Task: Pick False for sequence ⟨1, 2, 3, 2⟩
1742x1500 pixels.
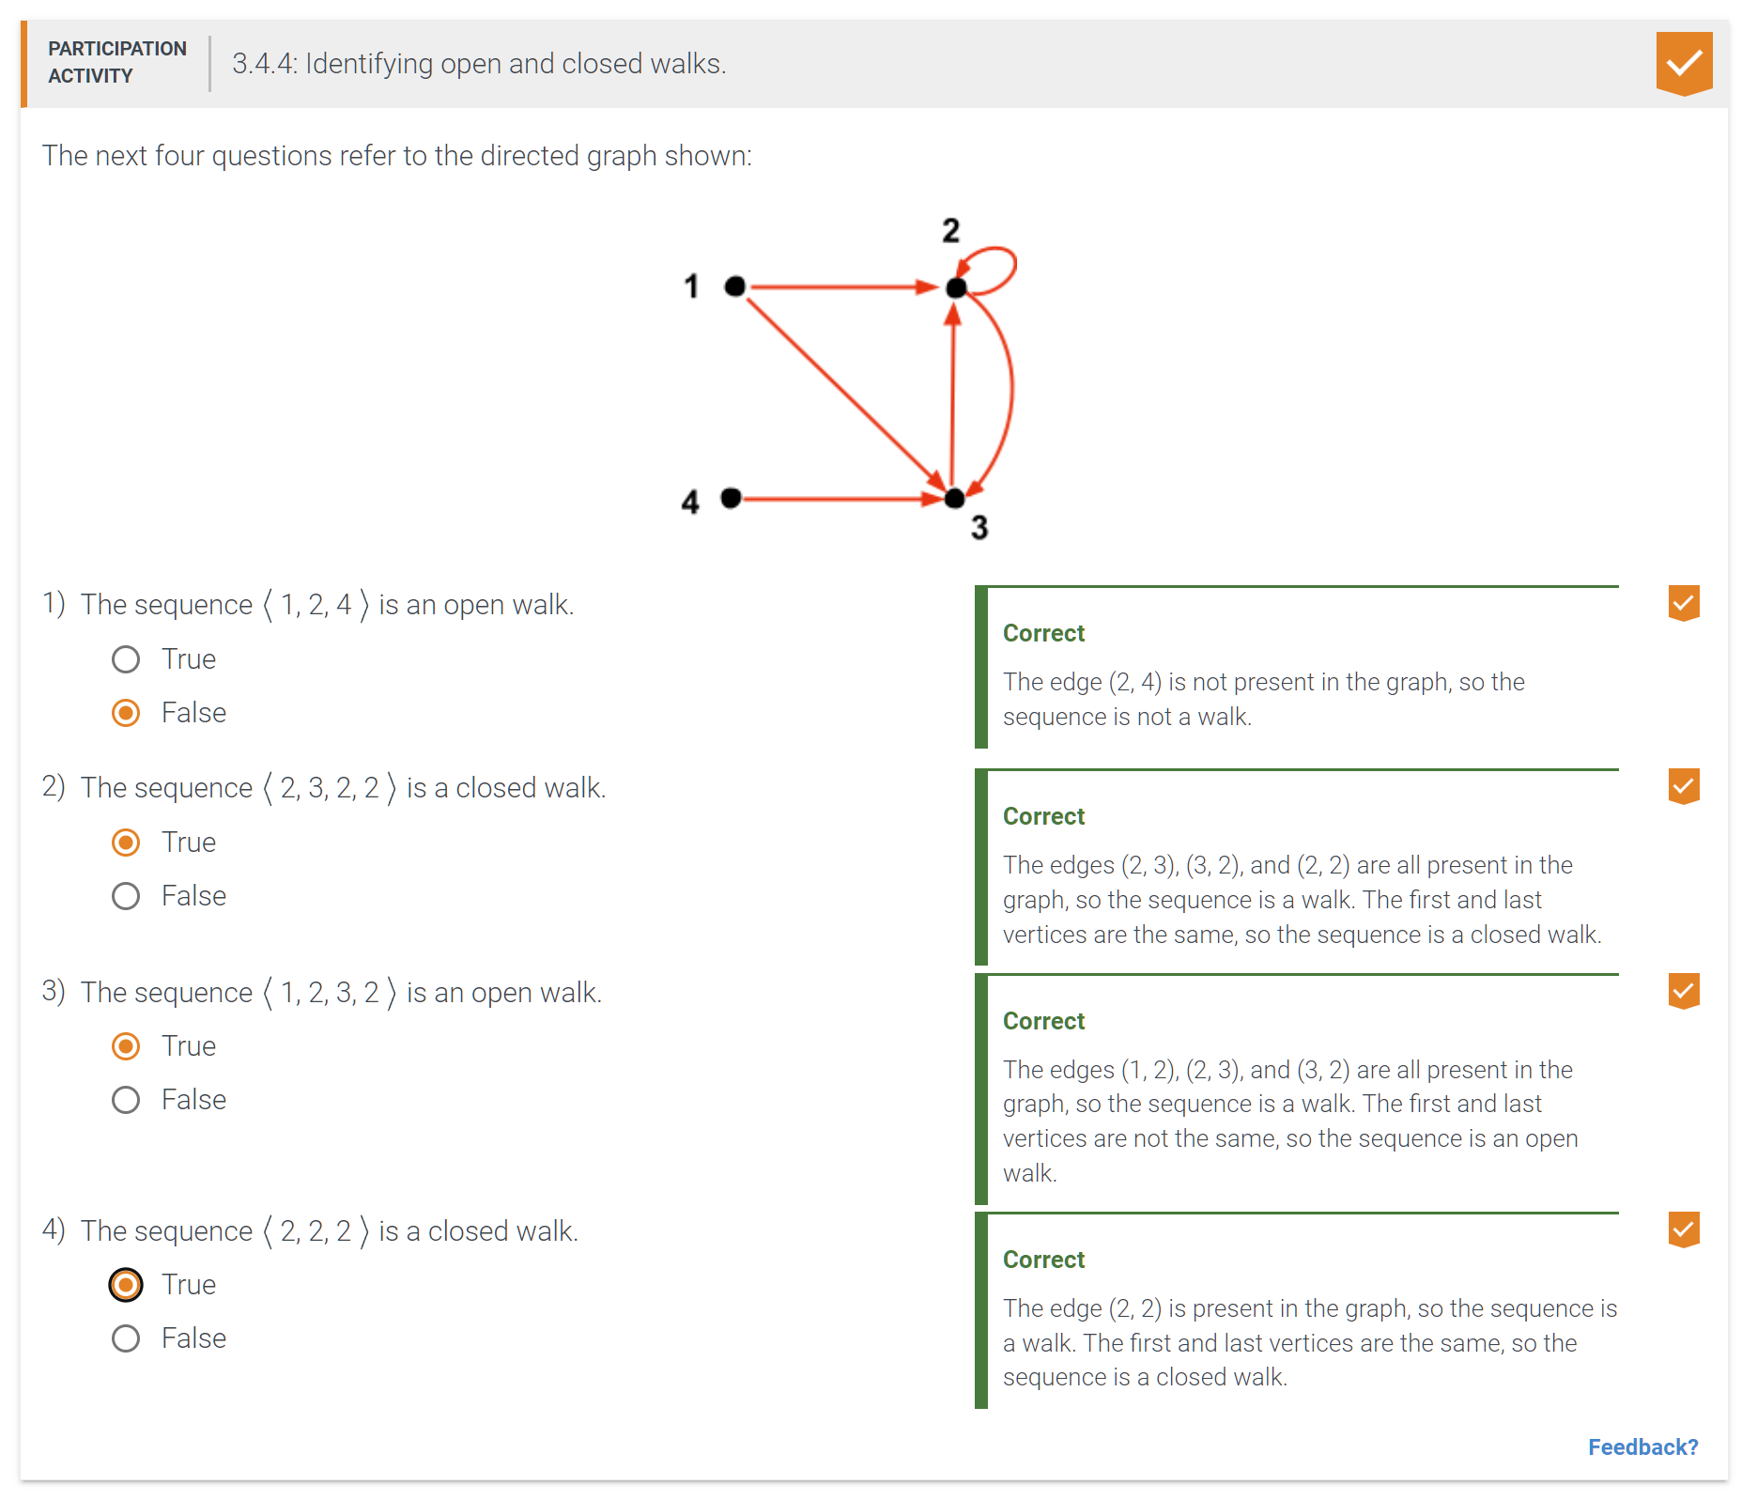Action: pyautogui.click(x=126, y=1100)
